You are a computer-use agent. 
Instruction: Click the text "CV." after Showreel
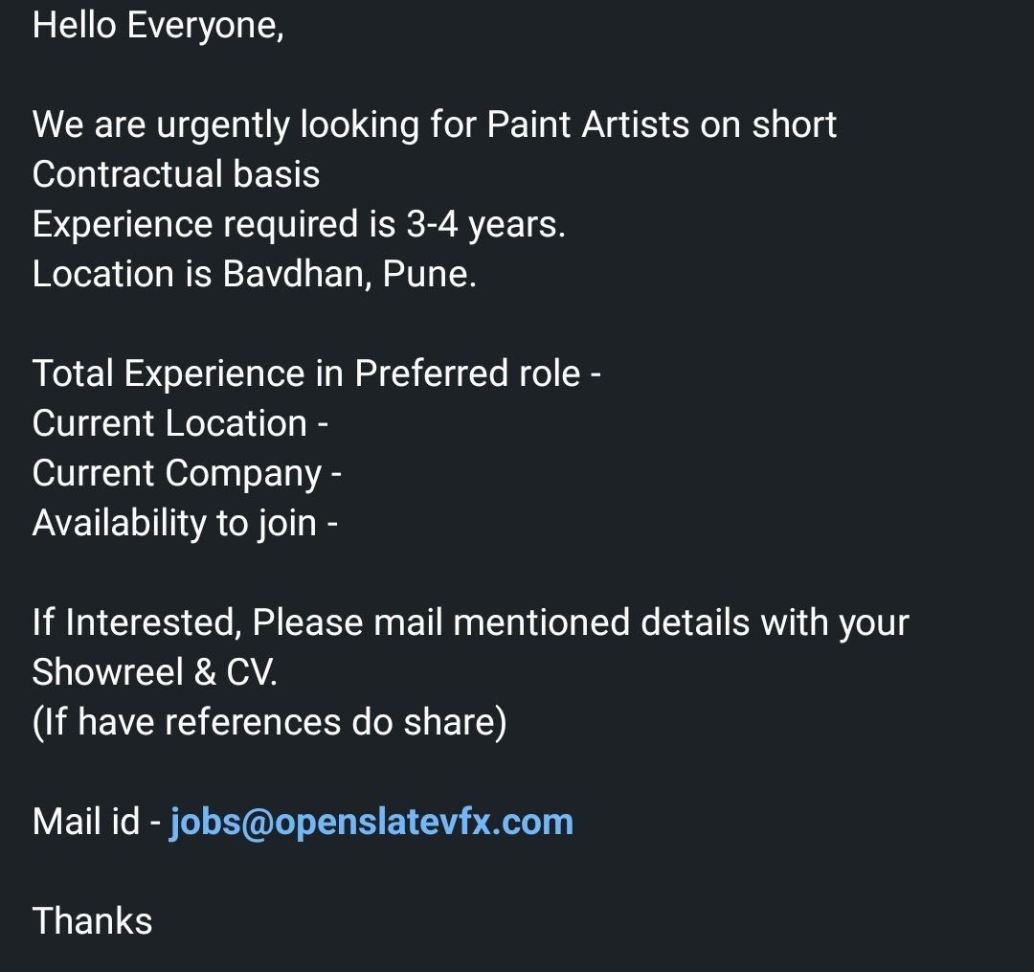(252, 672)
